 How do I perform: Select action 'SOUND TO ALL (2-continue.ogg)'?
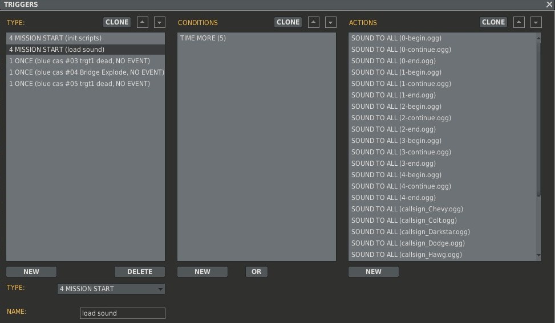443,118
